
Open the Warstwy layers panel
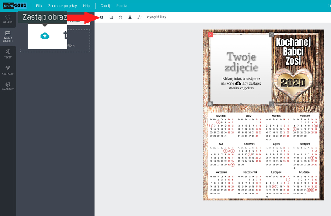8,86
